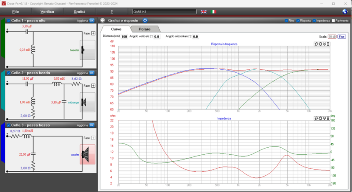Click the Fine scale button
This screenshot has height=192, width=352.
(x=341, y=37)
